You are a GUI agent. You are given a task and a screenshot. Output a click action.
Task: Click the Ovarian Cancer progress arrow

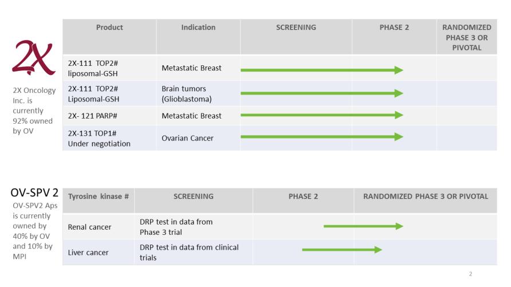321,137
